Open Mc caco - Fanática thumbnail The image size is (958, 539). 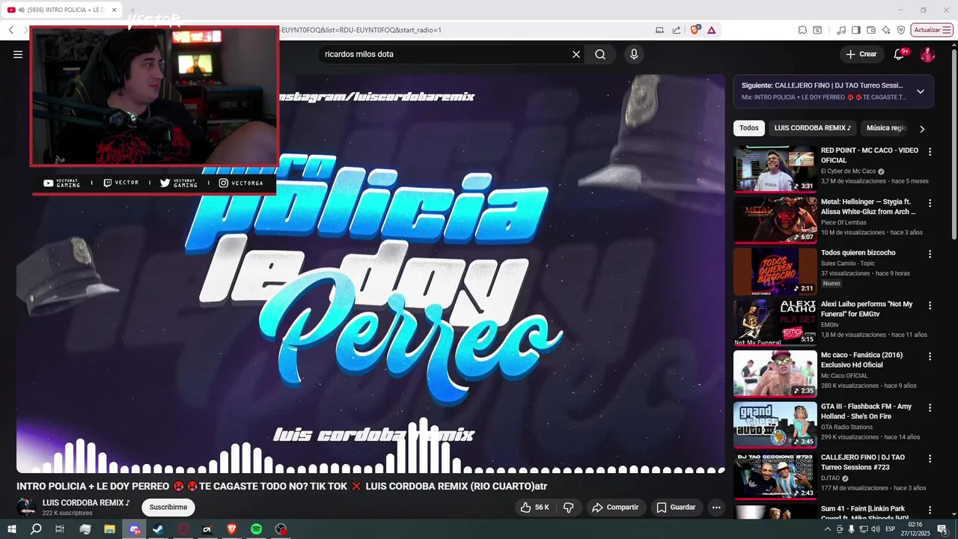pyautogui.click(x=775, y=374)
